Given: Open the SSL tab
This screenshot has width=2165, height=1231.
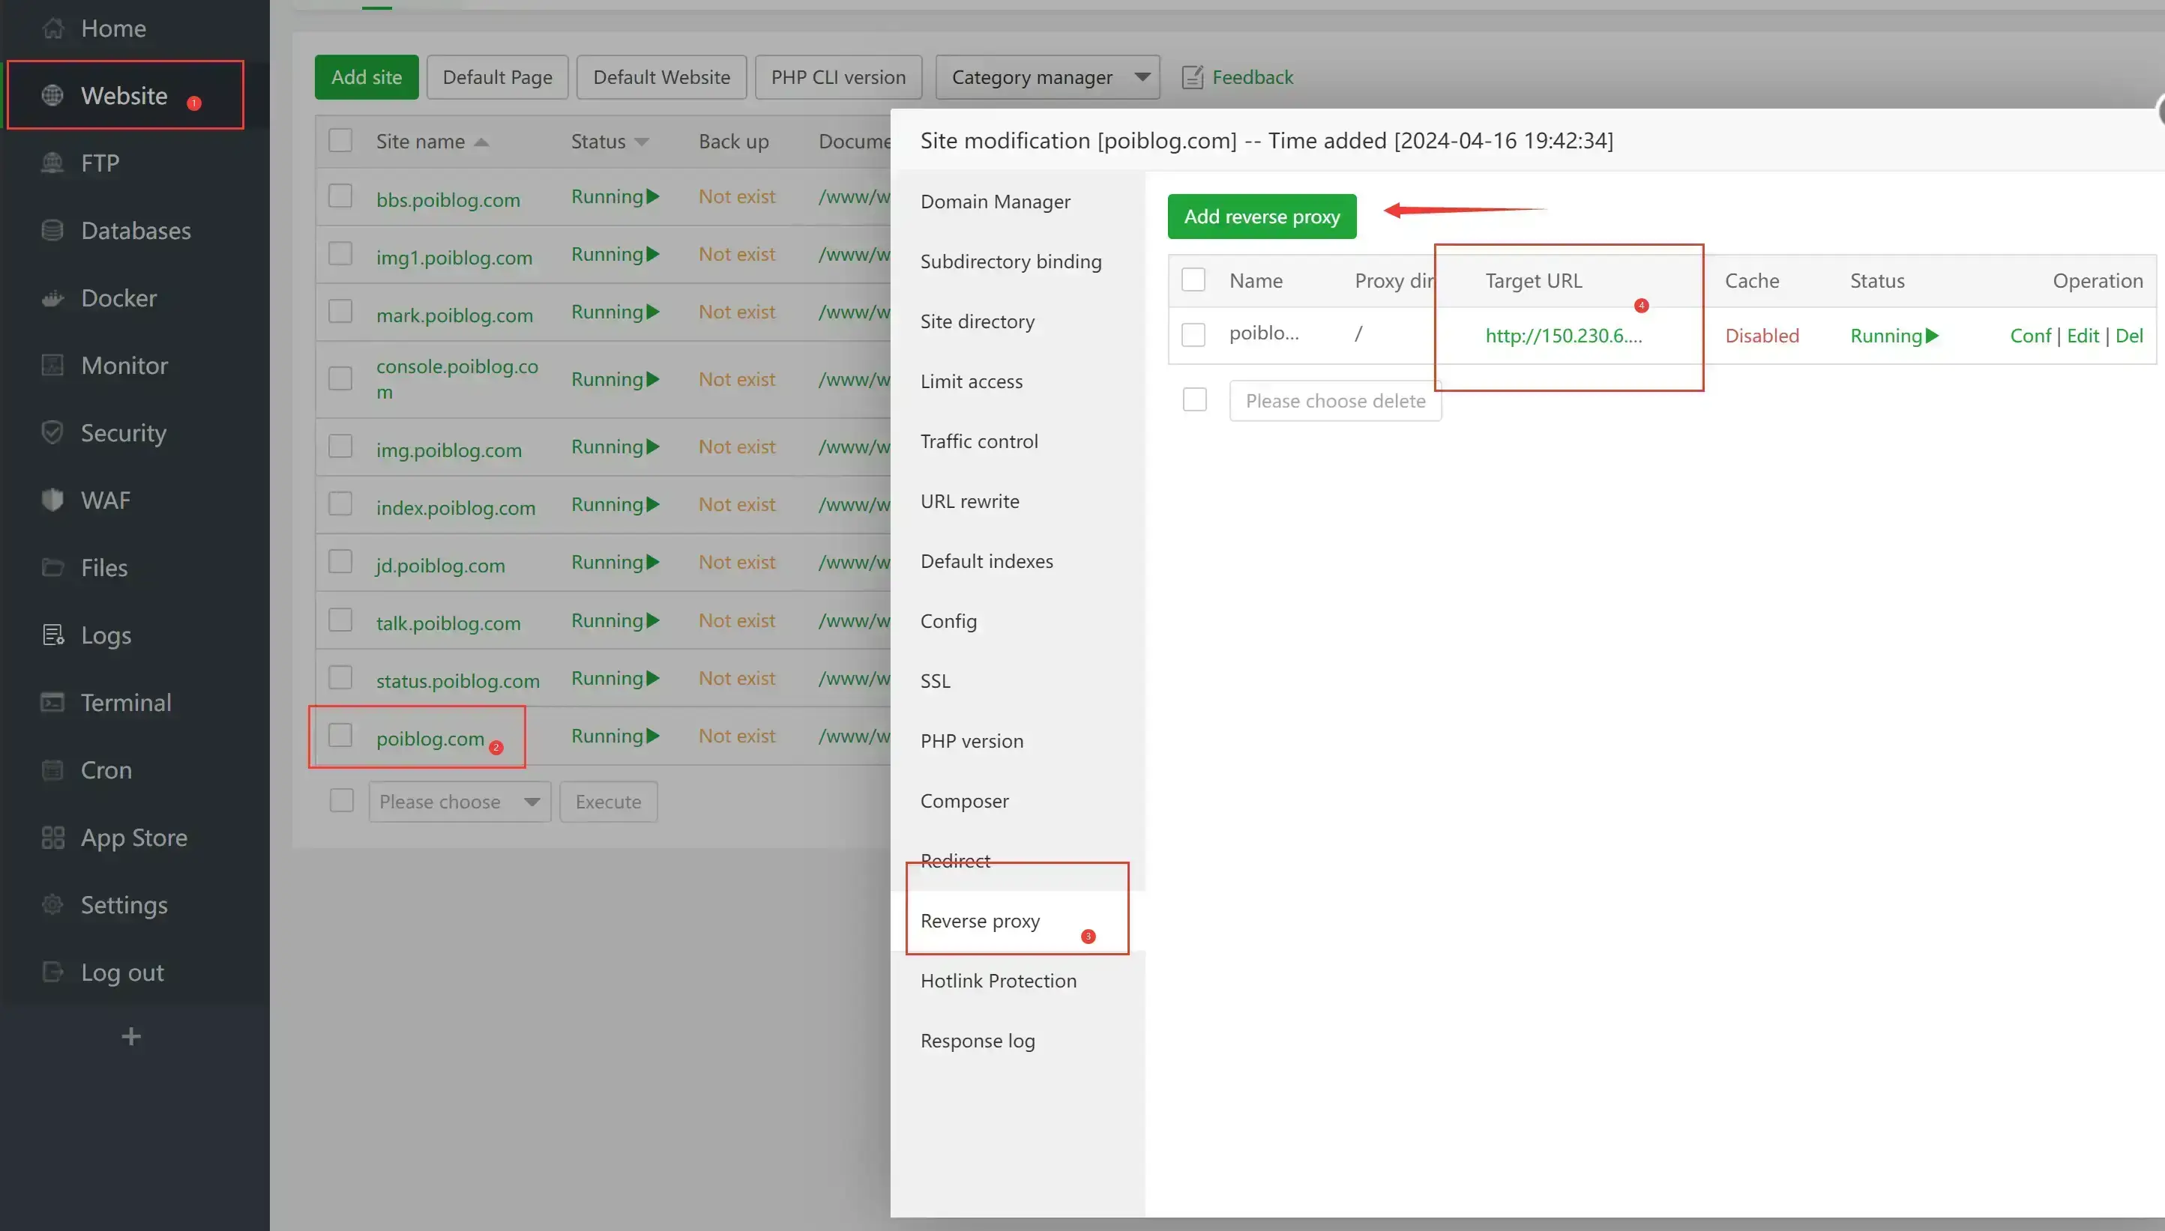Looking at the screenshot, I should (936, 682).
